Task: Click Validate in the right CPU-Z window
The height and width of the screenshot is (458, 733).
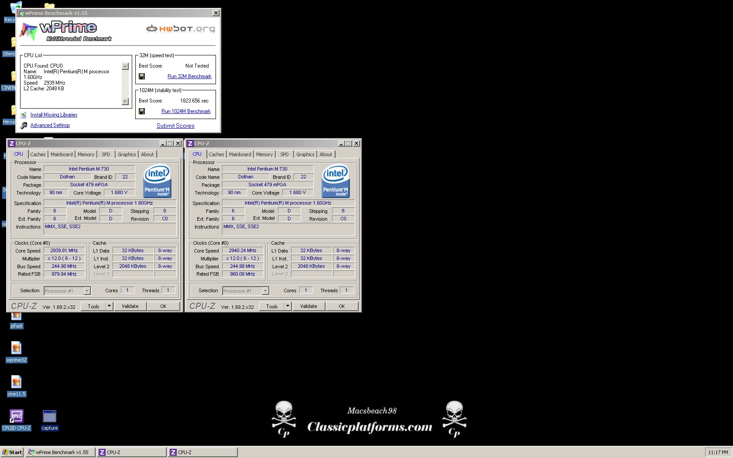Action: [308, 306]
